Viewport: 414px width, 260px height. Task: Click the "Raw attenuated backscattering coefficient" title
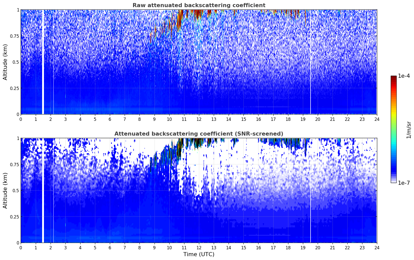199,5
